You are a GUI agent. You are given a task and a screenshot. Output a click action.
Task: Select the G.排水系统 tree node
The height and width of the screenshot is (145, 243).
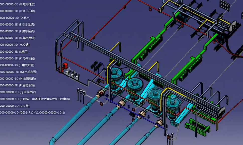18,38
